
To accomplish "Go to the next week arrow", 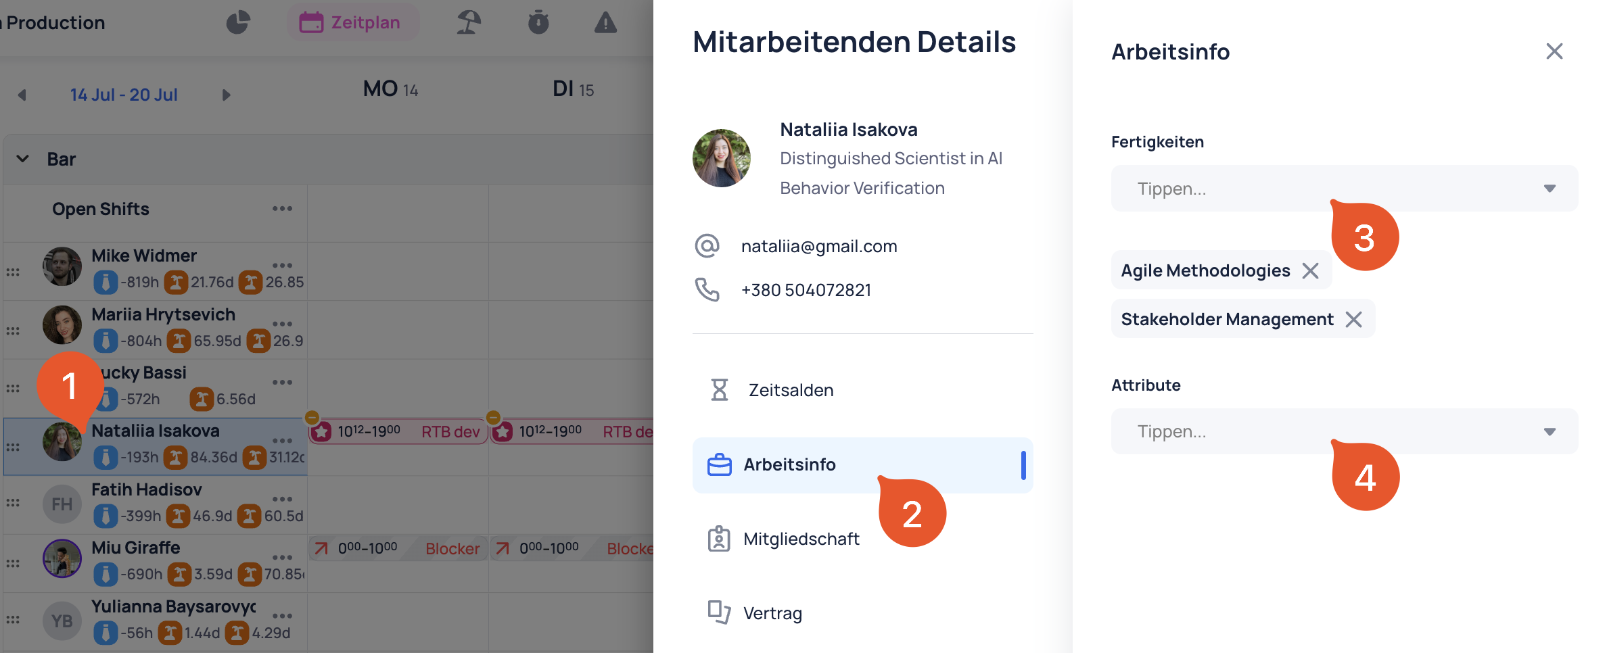I will coord(227,95).
